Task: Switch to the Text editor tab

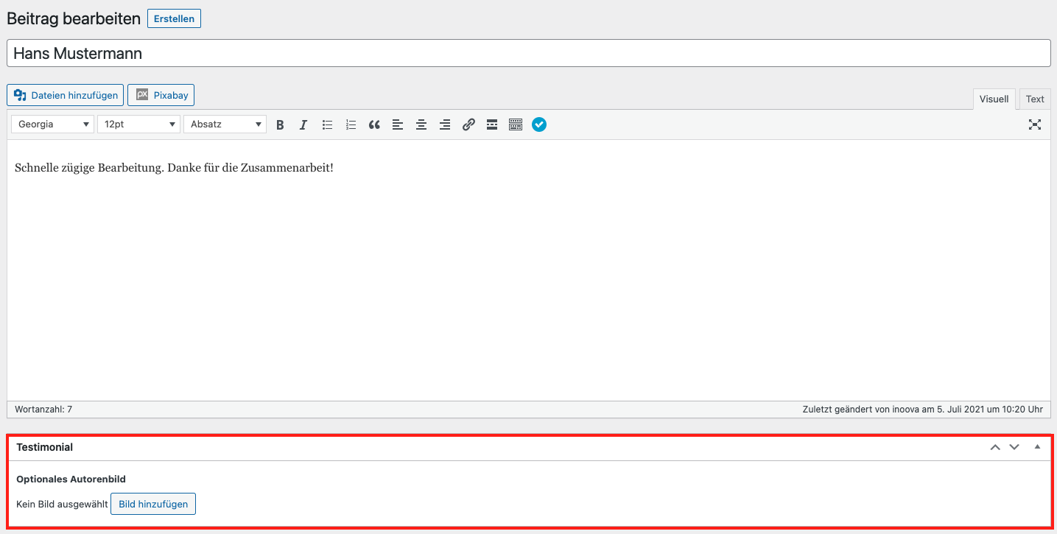Action: [1035, 99]
